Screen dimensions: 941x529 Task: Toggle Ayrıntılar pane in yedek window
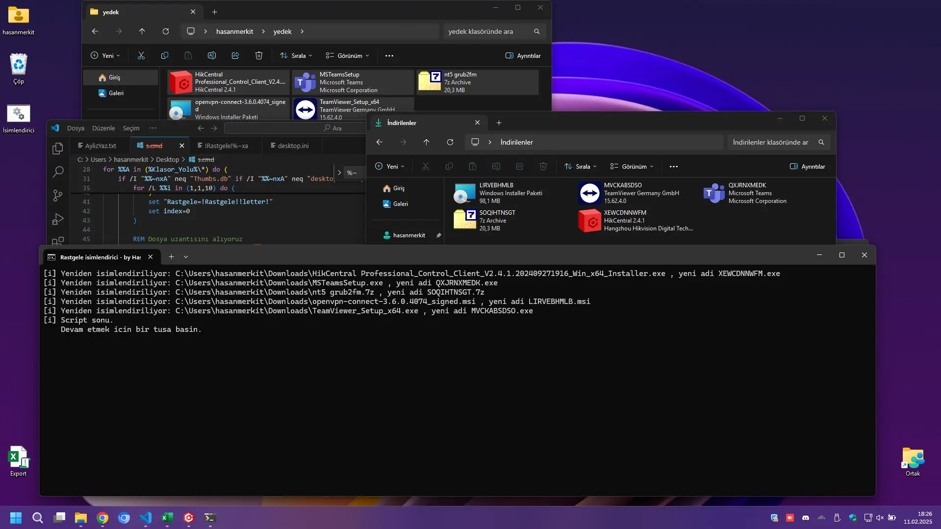point(523,56)
